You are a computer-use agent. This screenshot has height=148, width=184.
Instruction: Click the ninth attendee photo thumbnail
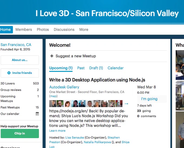[111, 104]
